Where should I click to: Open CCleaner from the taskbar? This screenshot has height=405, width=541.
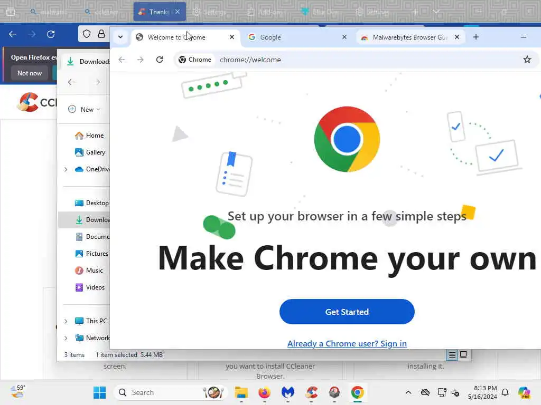pos(311,392)
